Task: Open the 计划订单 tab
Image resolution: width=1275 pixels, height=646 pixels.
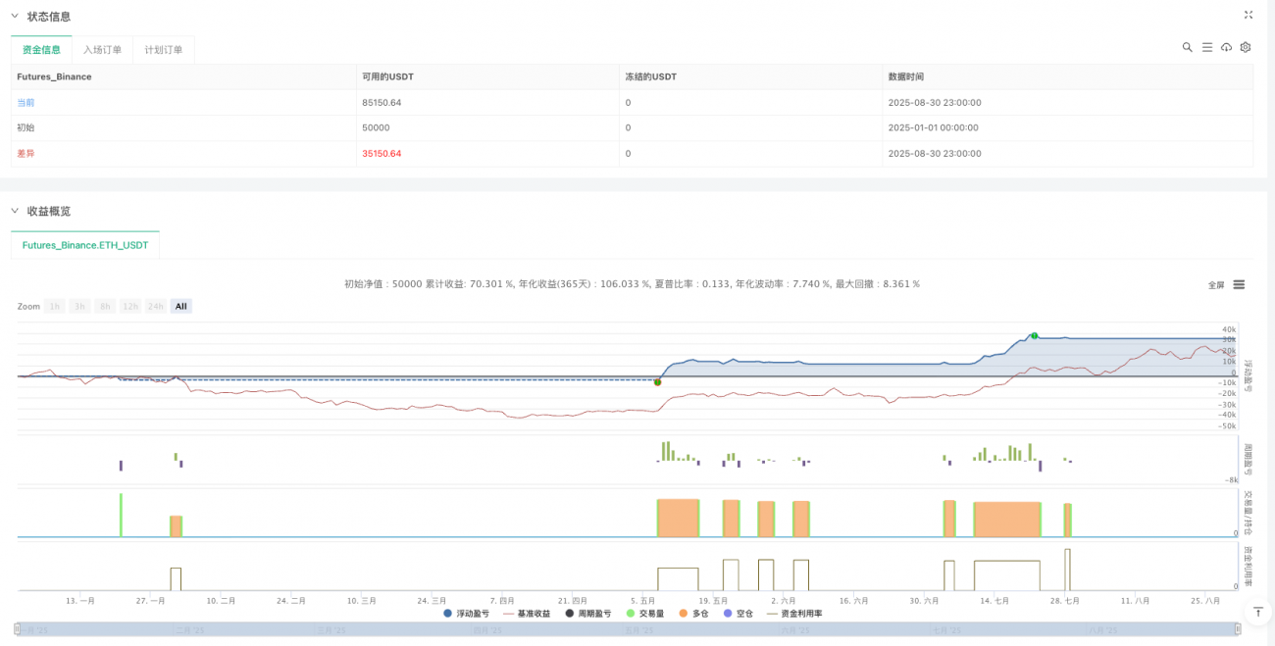Action: click(161, 49)
